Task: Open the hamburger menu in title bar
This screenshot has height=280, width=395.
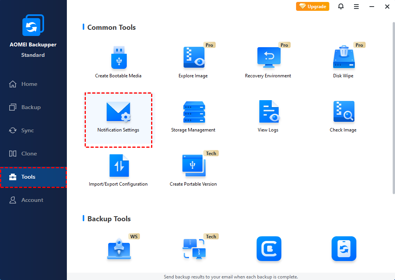Action: coord(356,7)
